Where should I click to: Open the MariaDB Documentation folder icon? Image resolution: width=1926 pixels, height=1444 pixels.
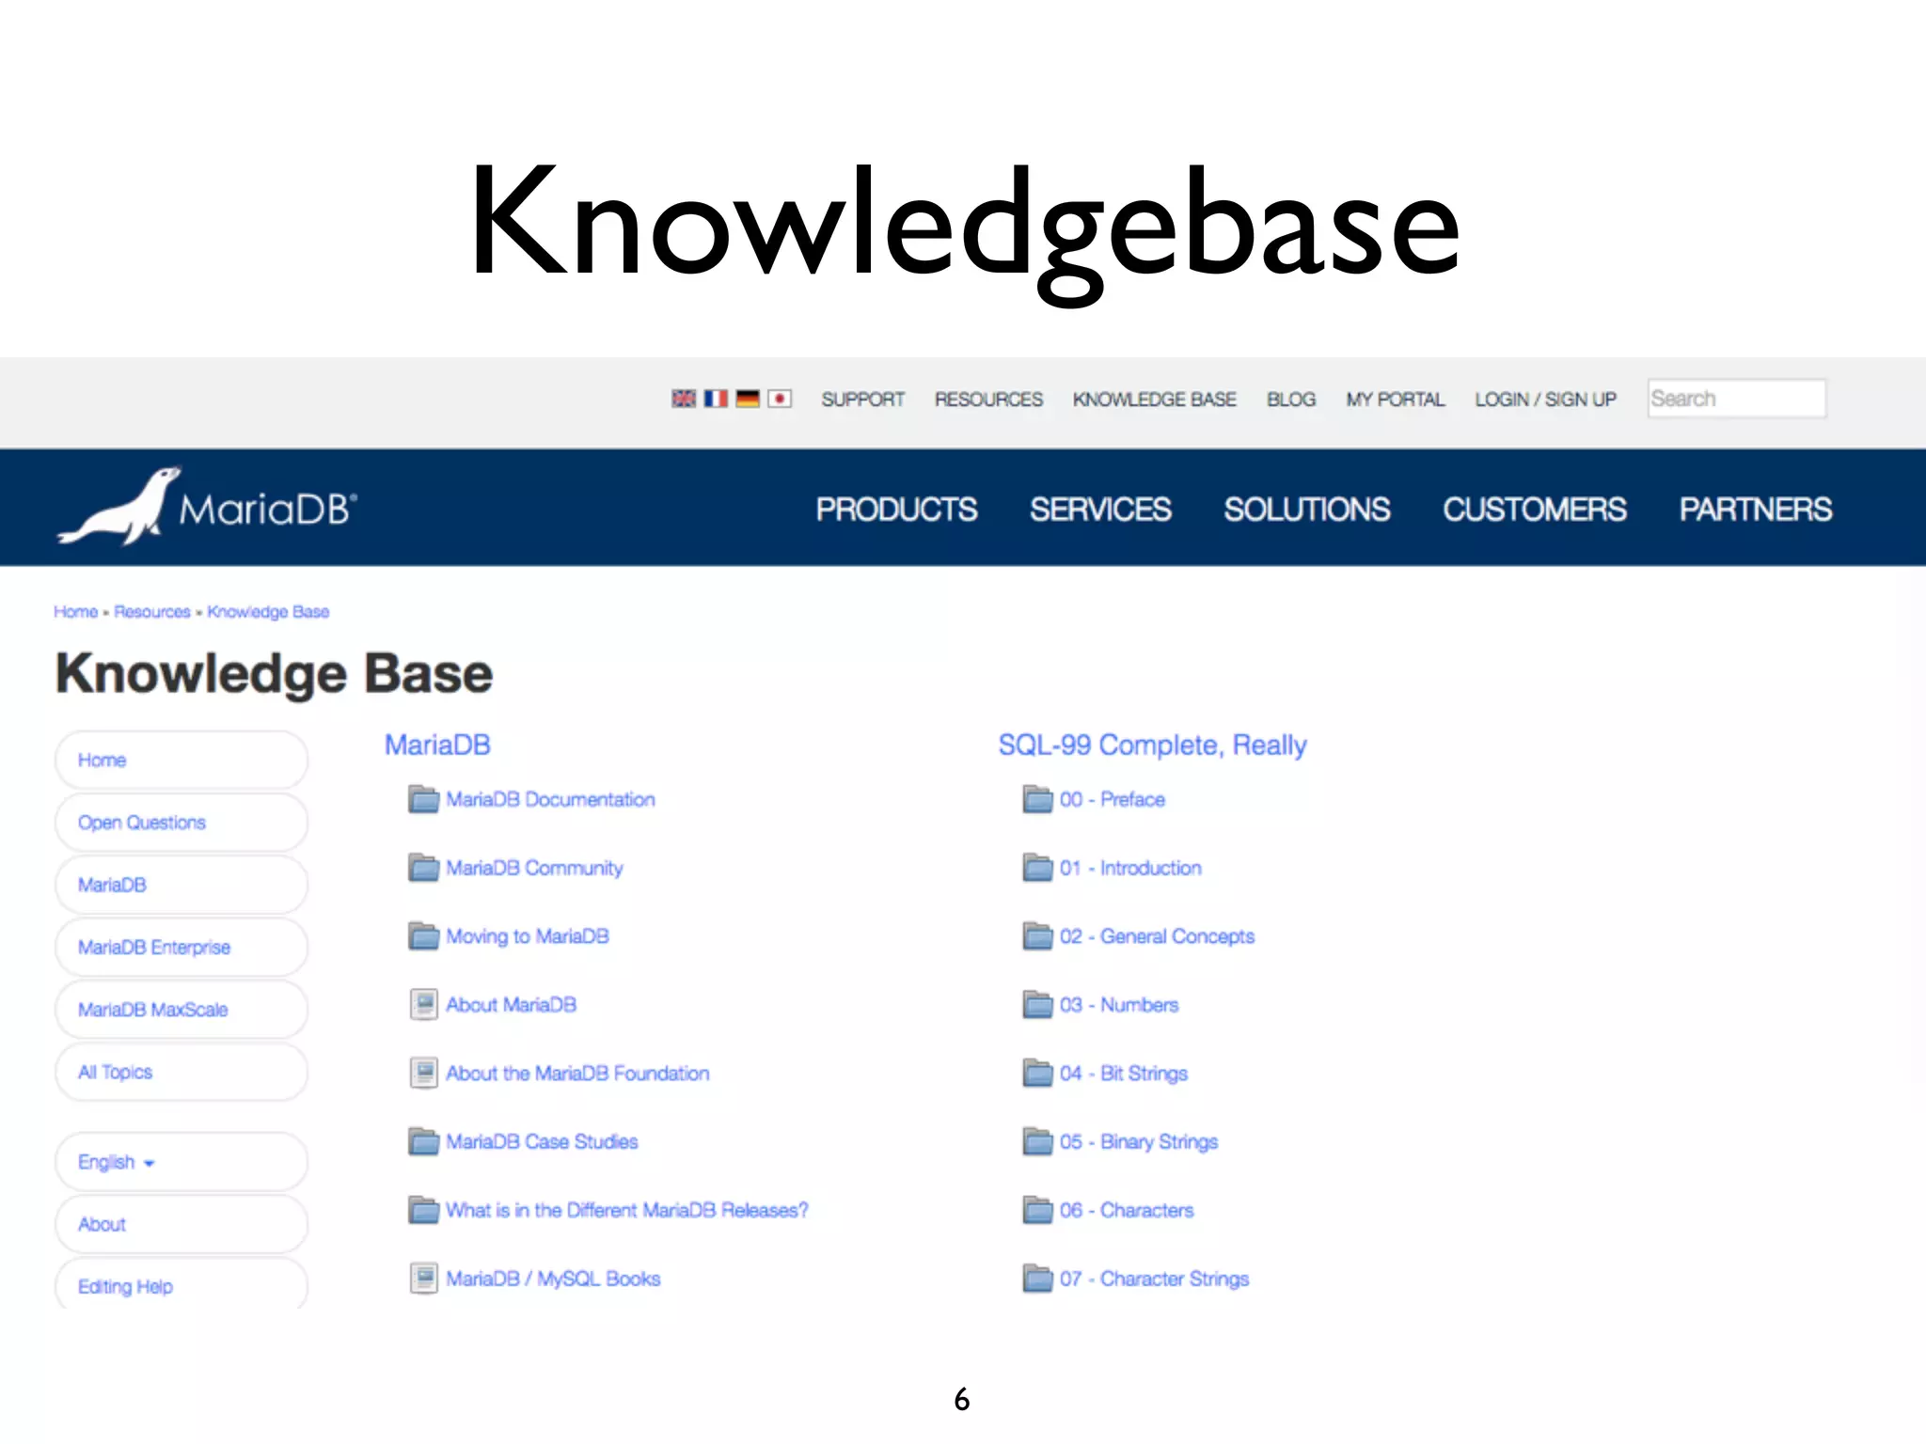(424, 799)
